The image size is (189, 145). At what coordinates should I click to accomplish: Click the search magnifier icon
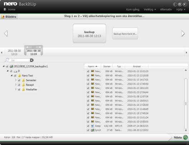pyautogui.click(x=7, y=60)
